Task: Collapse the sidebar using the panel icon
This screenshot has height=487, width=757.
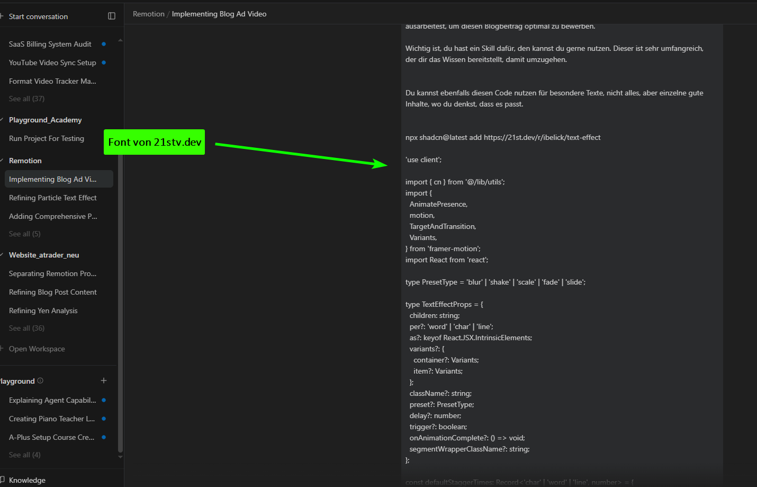Action: point(112,16)
